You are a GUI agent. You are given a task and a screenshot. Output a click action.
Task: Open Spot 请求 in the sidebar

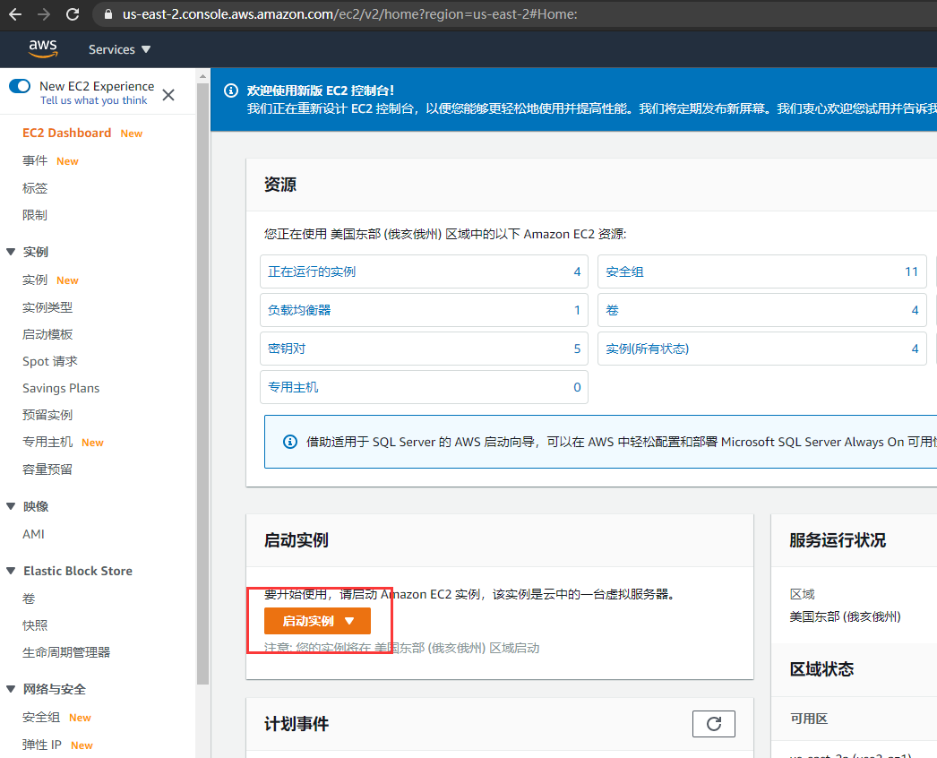click(50, 361)
